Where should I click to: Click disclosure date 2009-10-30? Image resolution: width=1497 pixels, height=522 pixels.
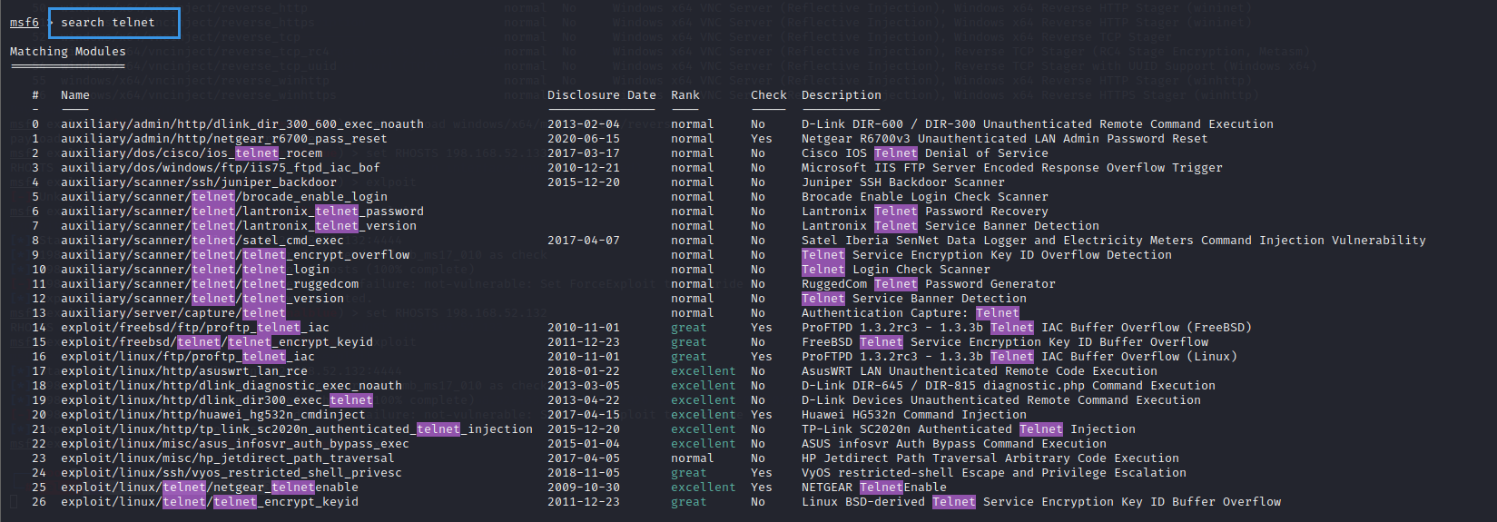tap(584, 488)
